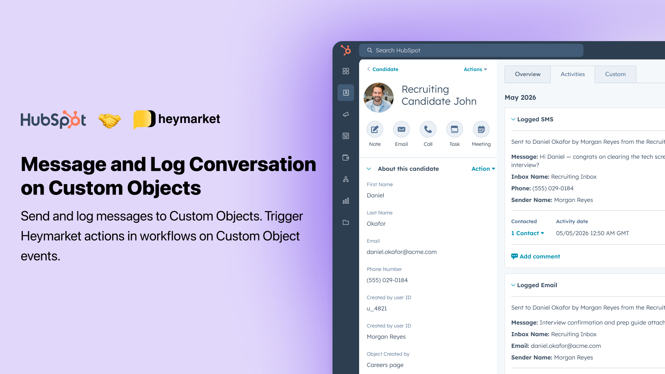The image size is (665, 374).
Task: Open the Action dropdown in About section
Action: (483, 169)
